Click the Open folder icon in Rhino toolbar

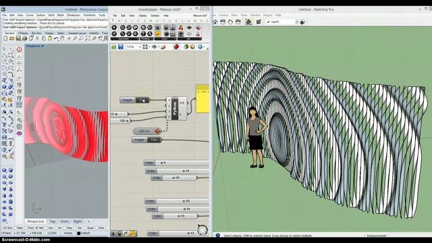click(12, 38)
